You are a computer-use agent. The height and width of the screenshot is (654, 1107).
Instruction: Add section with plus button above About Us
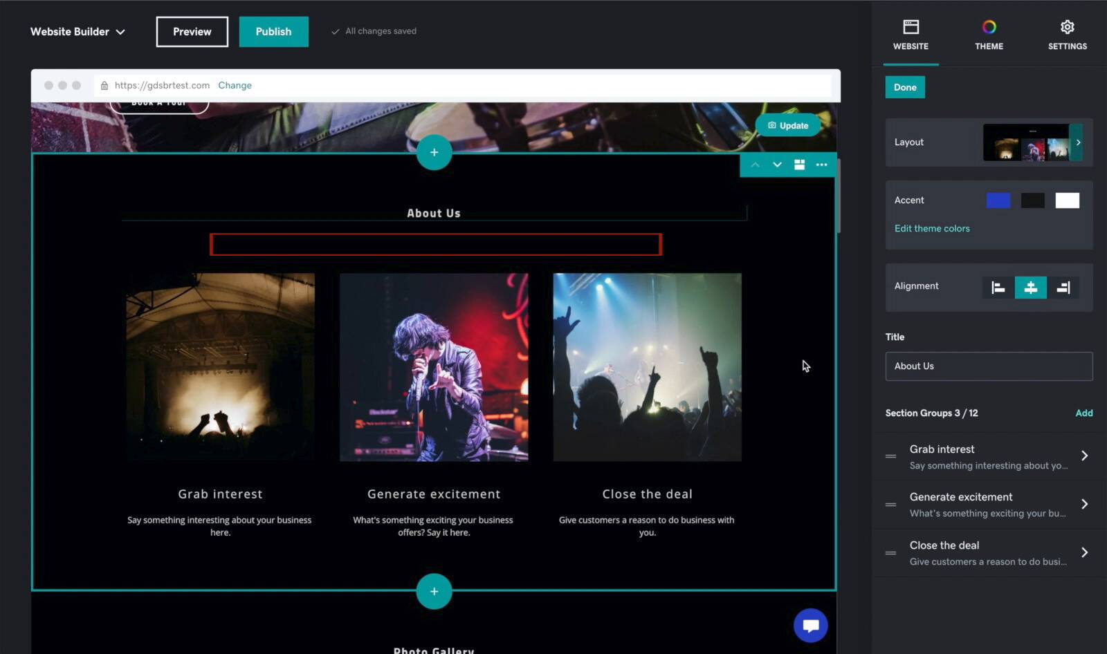point(434,152)
